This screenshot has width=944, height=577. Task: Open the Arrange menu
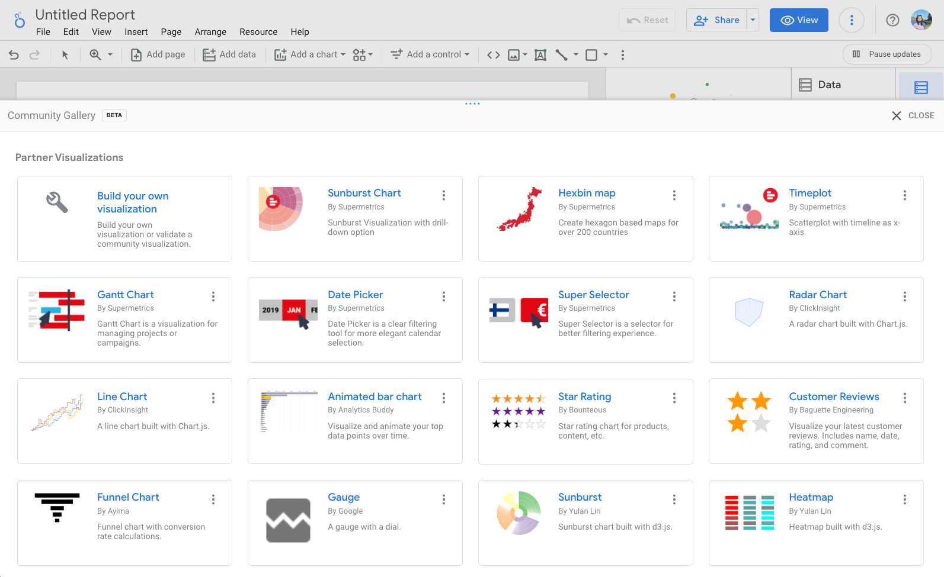[x=210, y=32]
